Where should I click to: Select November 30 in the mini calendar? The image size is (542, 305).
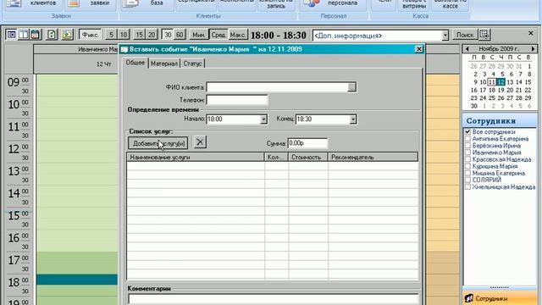(474, 106)
